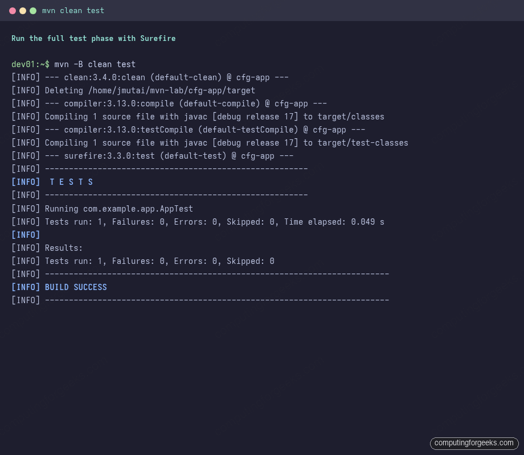This screenshot has height=455, width=524.
Task: Click the command line 'mvn -B clean test'
Action: [95, 64]
